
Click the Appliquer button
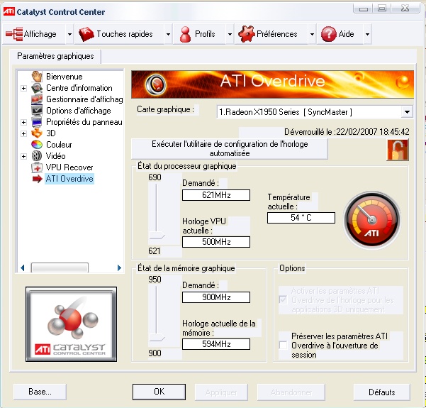click(x=221, y=392)
